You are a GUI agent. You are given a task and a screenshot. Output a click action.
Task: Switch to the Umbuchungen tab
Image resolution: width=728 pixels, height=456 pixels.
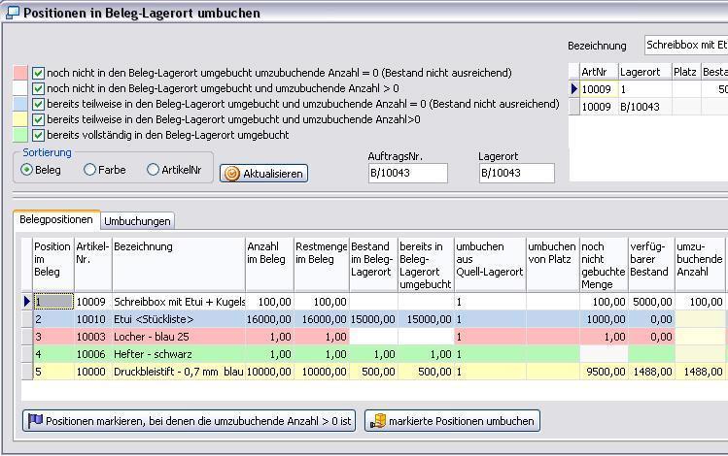pyautogui.click(x=138, y=221)
